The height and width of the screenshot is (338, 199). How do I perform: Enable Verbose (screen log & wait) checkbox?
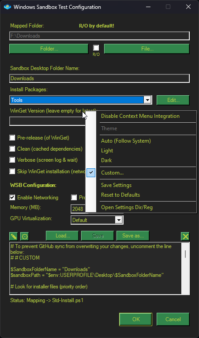[12, 160]
